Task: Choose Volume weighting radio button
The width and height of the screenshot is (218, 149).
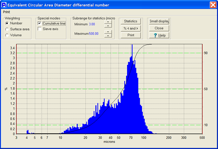Action: 7,35
